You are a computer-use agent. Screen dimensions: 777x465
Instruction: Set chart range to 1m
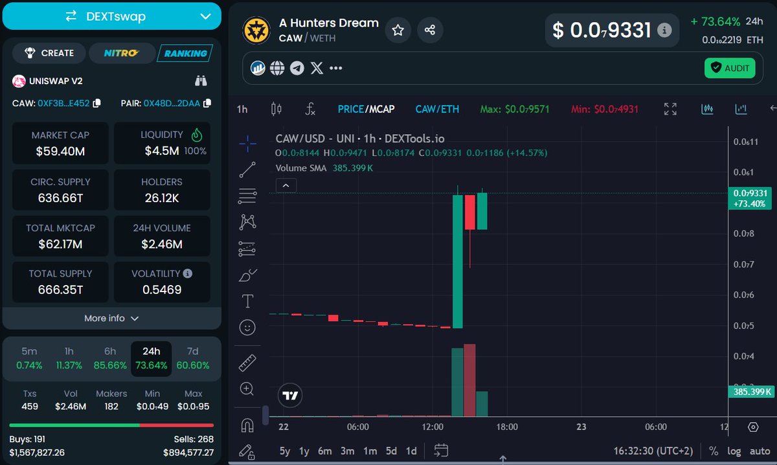370,451
